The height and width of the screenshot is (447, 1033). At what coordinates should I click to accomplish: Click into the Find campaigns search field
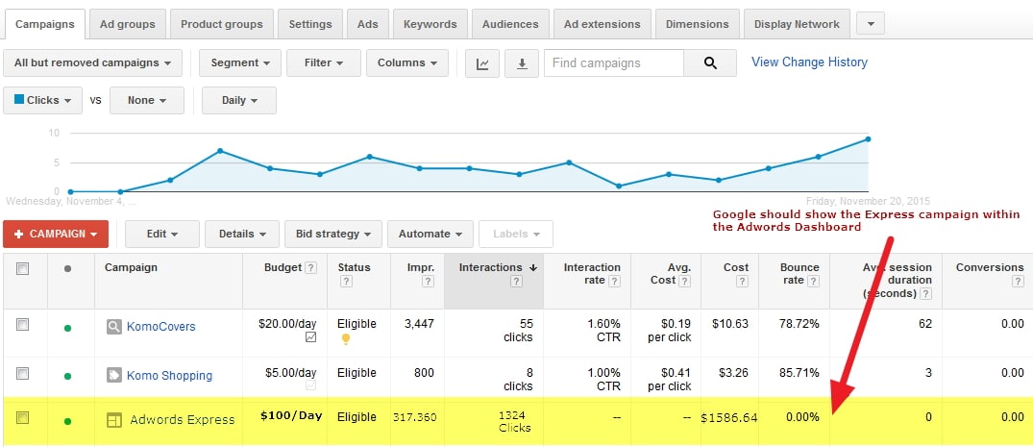pyautogui.click(x=614, y=63)
